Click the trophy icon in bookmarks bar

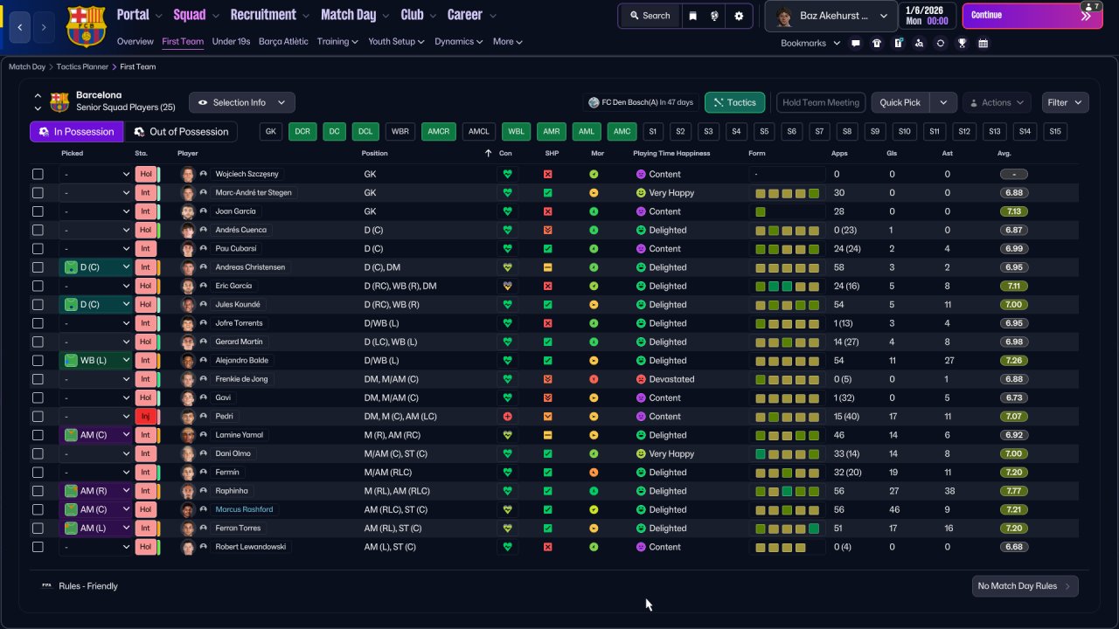962,43
